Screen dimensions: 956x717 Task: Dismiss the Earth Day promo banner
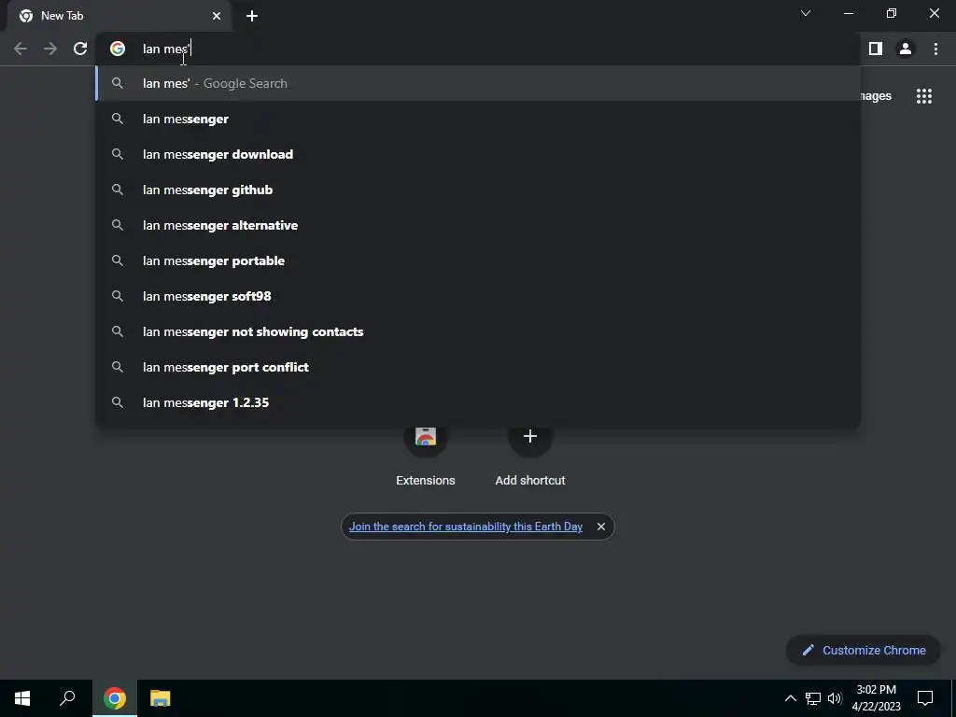pyautogui.click(x=601, y=527)
